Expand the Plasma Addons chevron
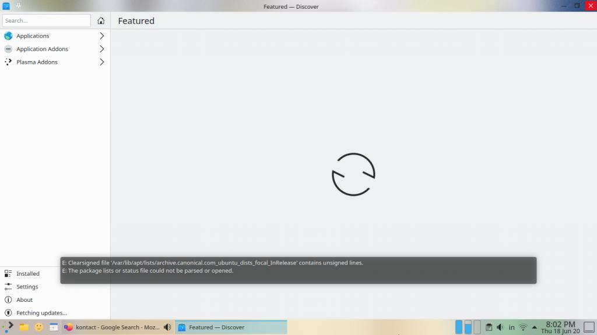 coord(102,62)
